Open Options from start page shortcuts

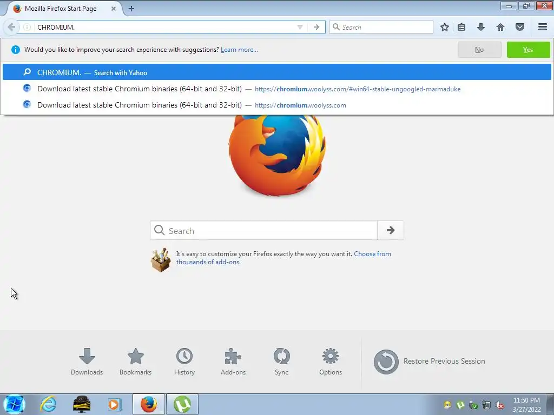click(x=331, y=362)
